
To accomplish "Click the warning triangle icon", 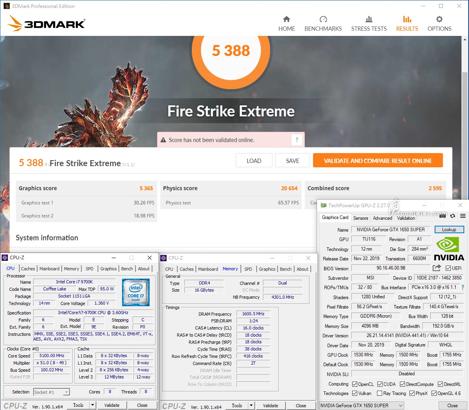I will pyautogui.click(x=163, y=140).
